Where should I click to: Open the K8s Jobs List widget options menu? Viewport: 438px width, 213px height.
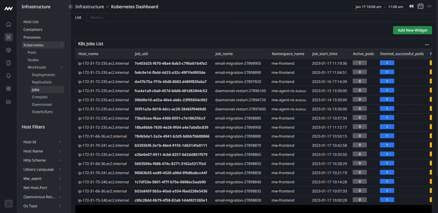click(427, 44)
